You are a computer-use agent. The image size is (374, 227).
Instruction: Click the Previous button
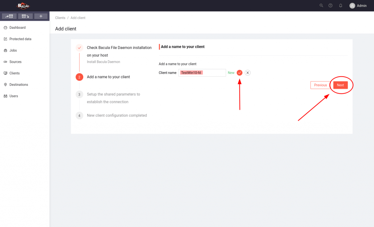[320, 85]
